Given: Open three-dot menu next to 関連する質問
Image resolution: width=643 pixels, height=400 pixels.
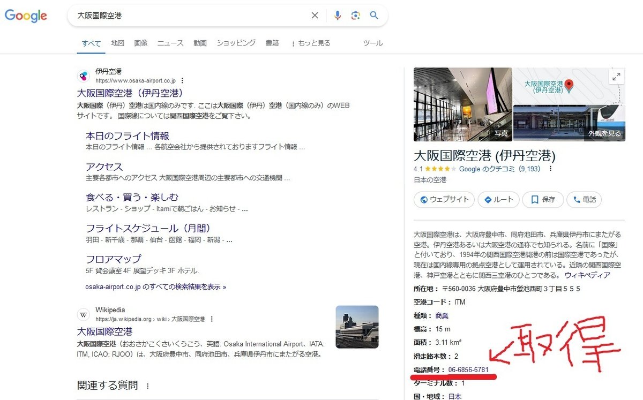Looking at the screenshot, I should point(148,386).
